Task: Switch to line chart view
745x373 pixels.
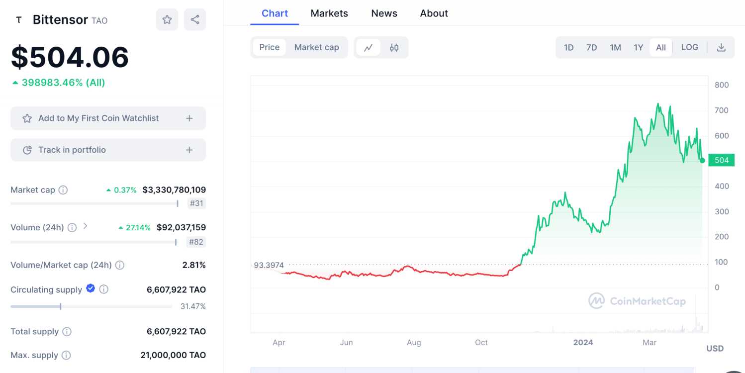Action: [x=369, y=47]
